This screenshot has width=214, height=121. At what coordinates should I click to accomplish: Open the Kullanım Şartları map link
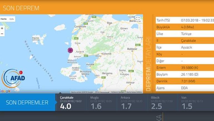(x=117, y=92)
